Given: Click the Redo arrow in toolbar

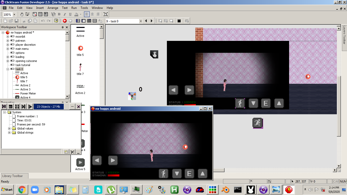Looking at the screenshot, I should coord(49,21).
